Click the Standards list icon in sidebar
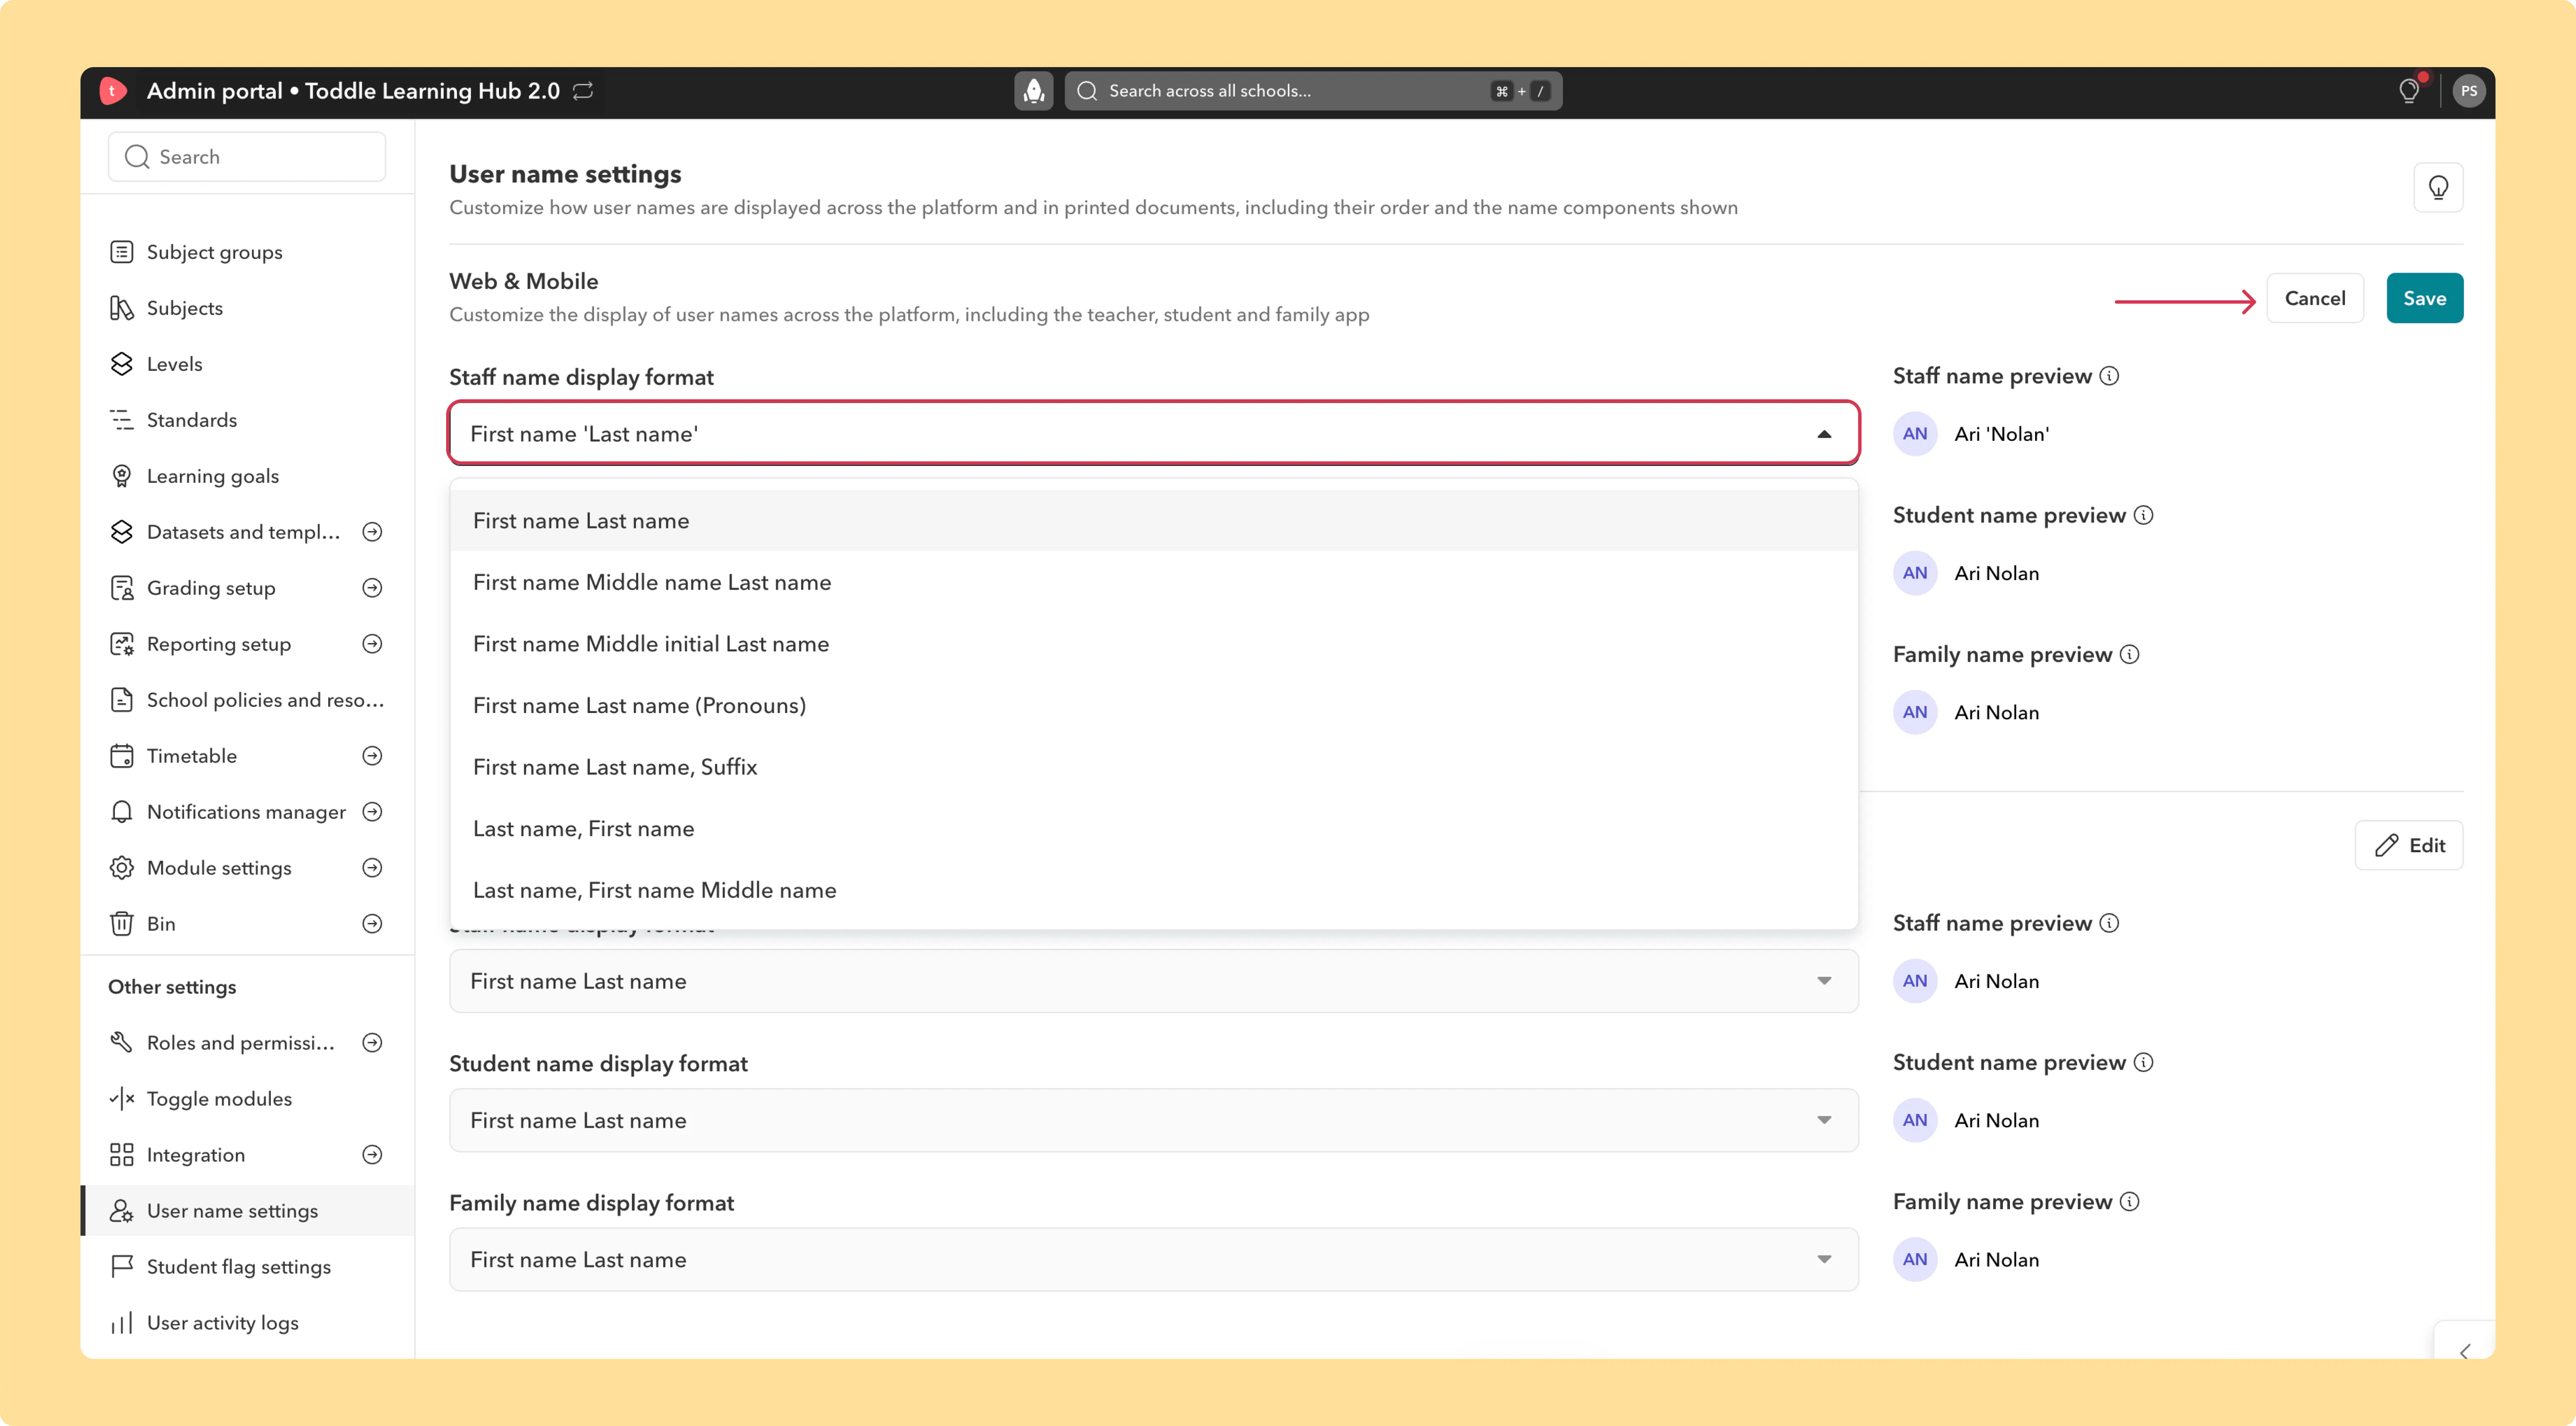Image resolution: width=2576 pixels, height=1426 pixels. click(122, 420)
